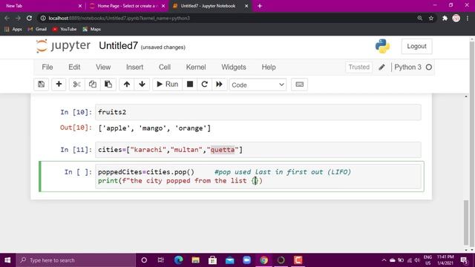Open the View menu

pyautogui.click(x=103, y=67)
